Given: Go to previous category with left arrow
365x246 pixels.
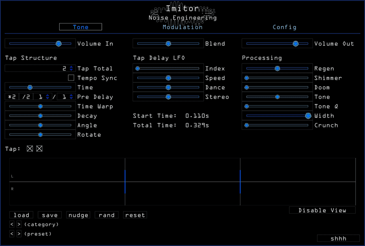Looking at the screenshot, I should click(12, 225).
